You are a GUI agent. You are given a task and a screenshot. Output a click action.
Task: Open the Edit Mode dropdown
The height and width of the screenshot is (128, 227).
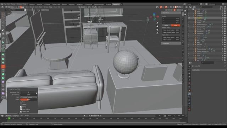[x=11, y=7]
